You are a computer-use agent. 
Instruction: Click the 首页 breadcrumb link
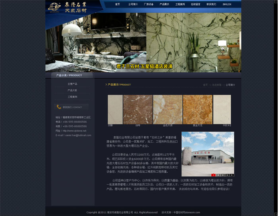pos(205,85)
